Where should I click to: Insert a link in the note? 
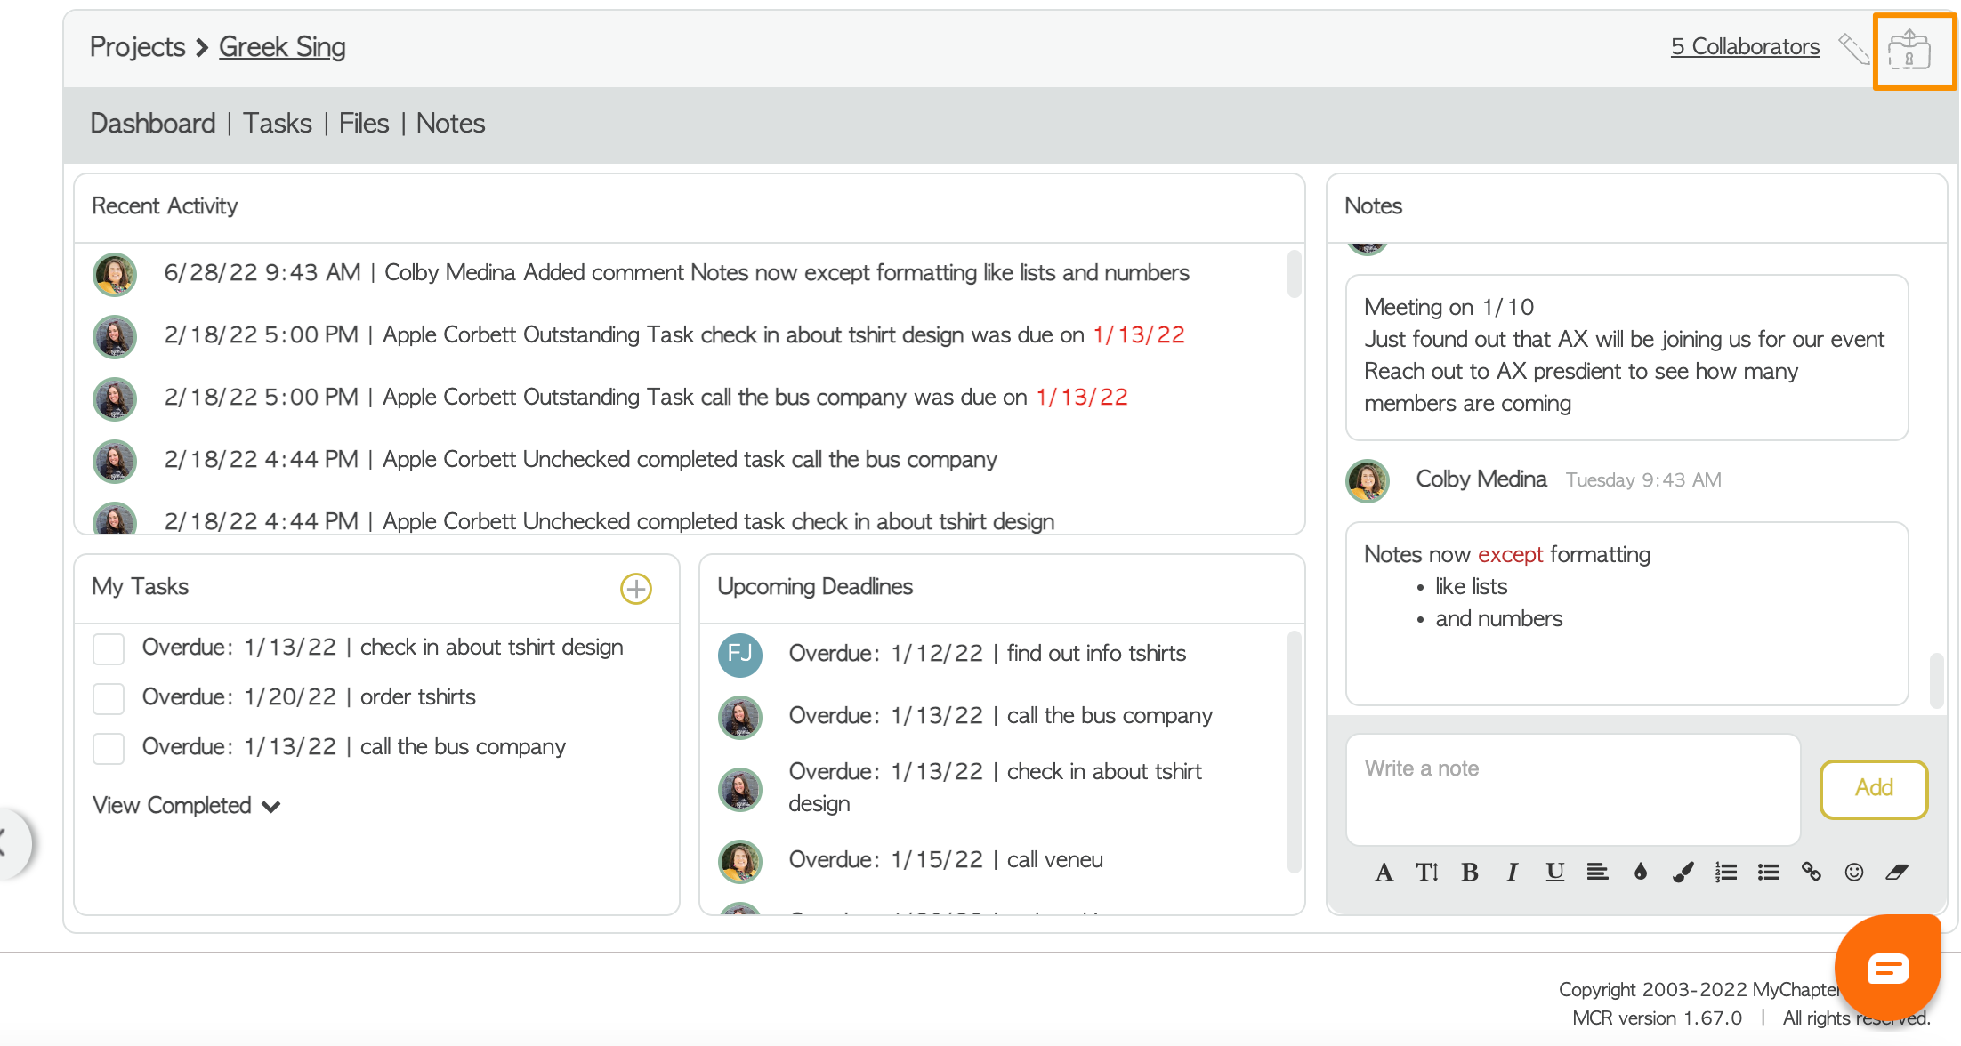pyautogui.click(x=1811, y=873)
